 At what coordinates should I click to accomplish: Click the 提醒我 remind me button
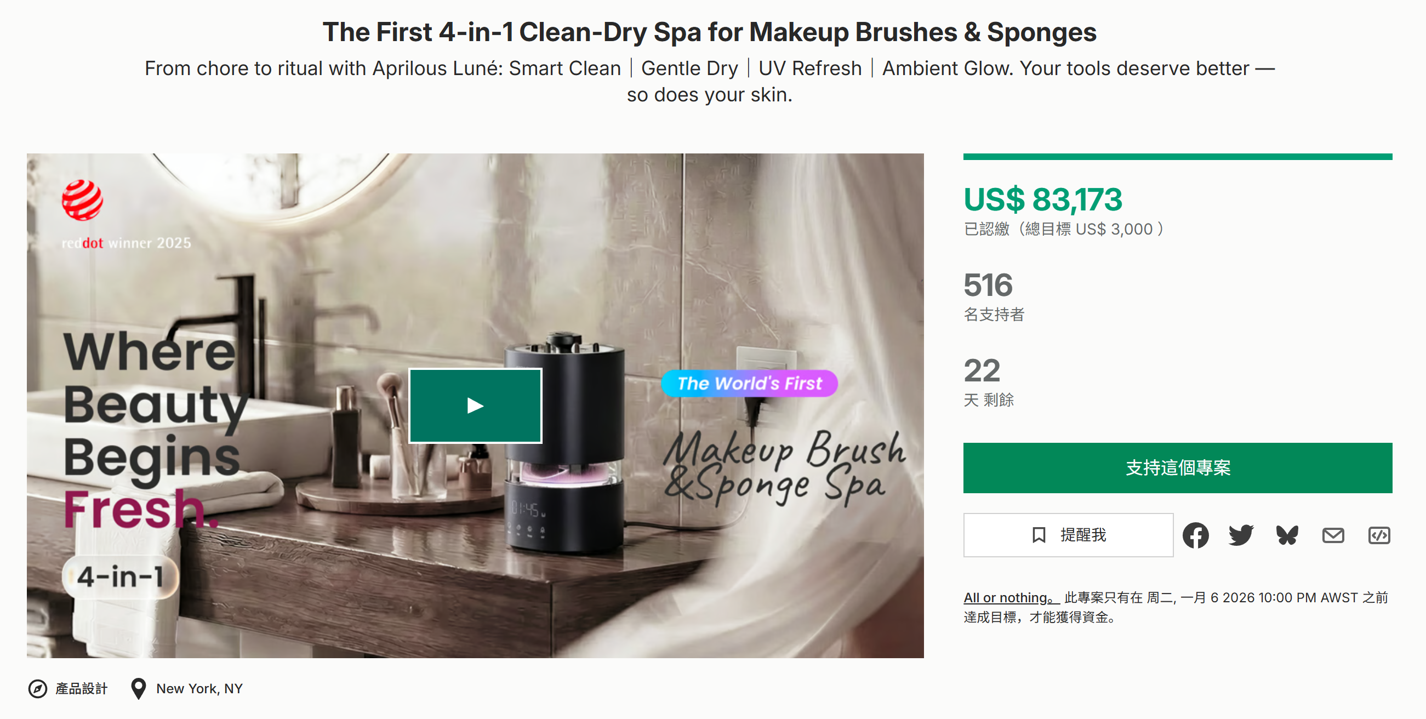click(x=1068, y=535)
